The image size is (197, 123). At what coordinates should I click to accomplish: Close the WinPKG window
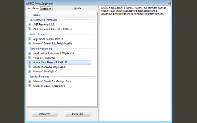(x=169, y=3)
